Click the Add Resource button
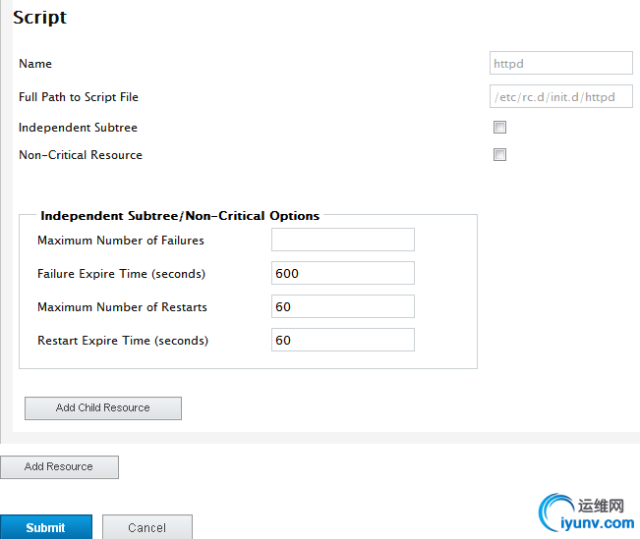The image size is (640, 539). [x=59, y=467]
